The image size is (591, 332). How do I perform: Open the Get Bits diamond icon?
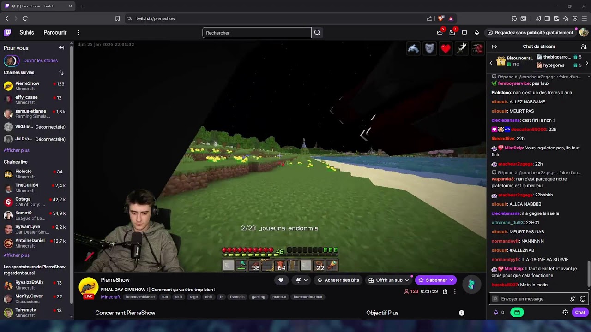click(477, 33)
